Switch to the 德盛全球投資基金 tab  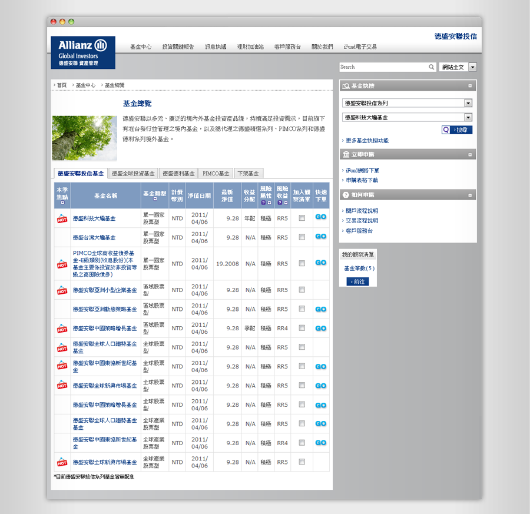133,173
